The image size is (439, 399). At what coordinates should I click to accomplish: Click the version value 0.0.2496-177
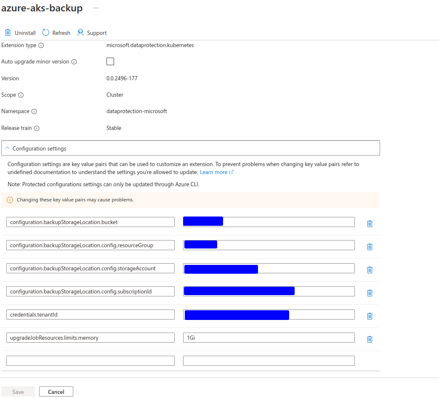(x=122, y=79)
